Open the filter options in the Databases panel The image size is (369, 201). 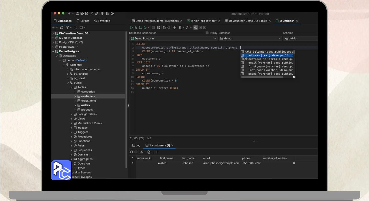point(67,28)
